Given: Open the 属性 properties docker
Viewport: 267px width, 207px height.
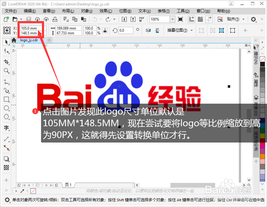Looking at the screenshot, I should coord(256,80).
